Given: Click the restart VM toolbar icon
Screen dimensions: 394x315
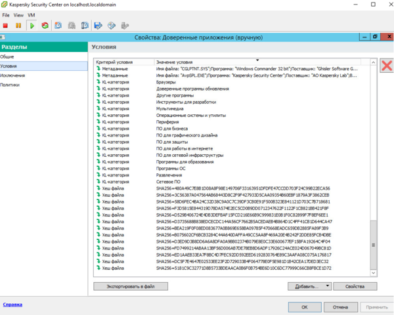Looking at the screenshot, I should click(x=45, y=26).
